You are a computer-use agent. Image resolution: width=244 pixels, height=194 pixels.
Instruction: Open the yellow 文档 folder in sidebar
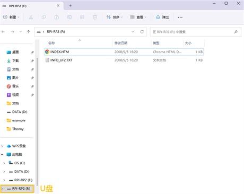point(15,103)
